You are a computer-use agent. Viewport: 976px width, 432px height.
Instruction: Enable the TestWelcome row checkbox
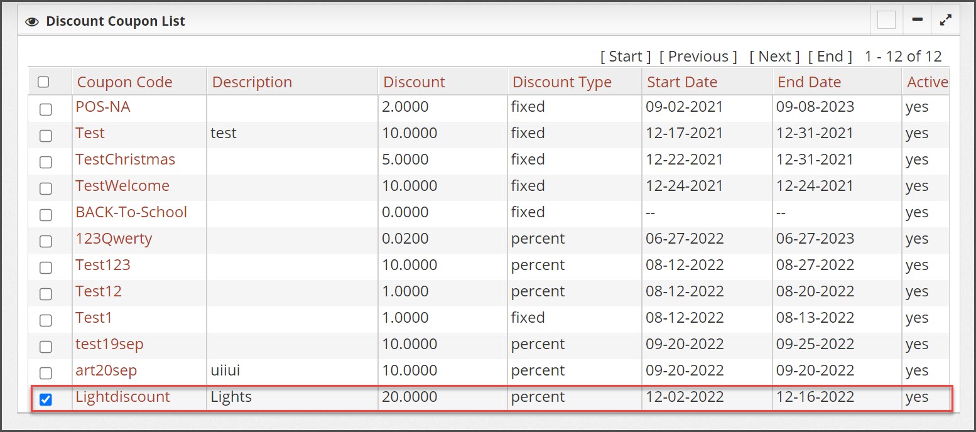[46, 188]
